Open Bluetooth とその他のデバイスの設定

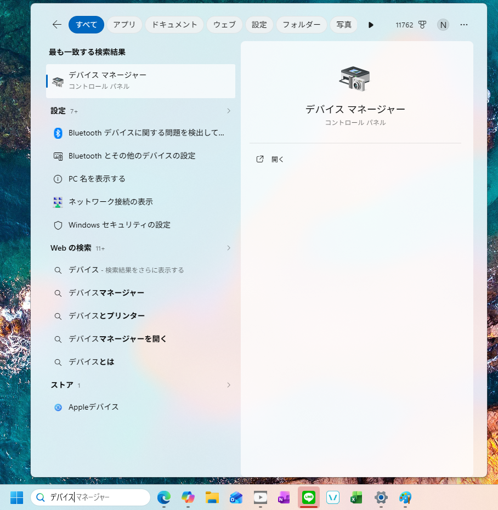pyautogui.click(x=132, y=156)
